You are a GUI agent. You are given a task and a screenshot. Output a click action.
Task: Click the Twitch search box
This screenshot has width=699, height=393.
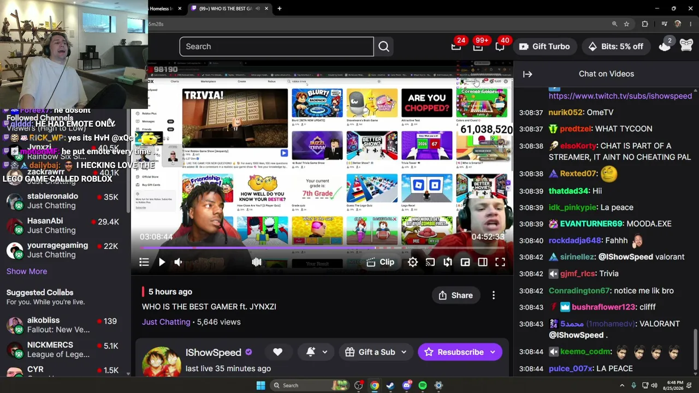[x=276, y=46]
